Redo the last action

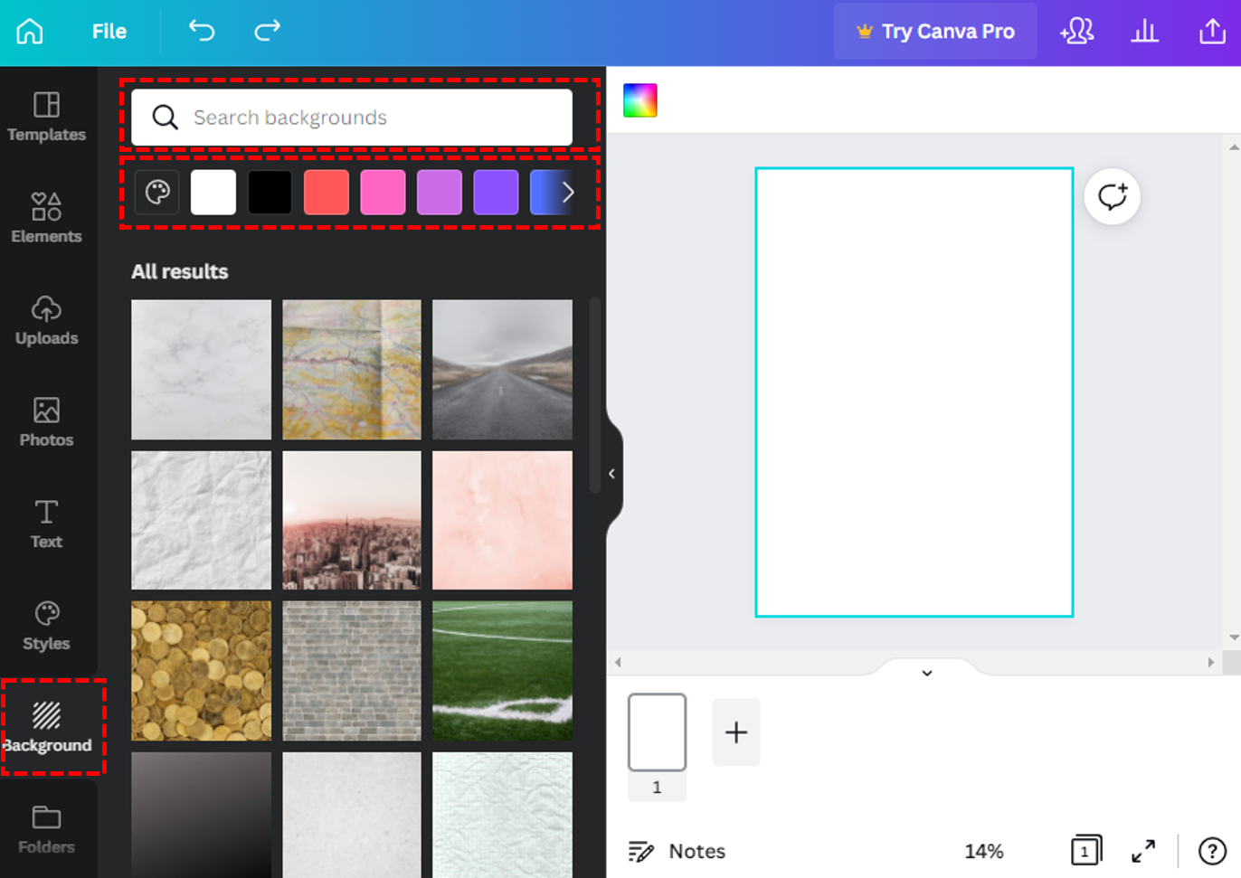267,32
